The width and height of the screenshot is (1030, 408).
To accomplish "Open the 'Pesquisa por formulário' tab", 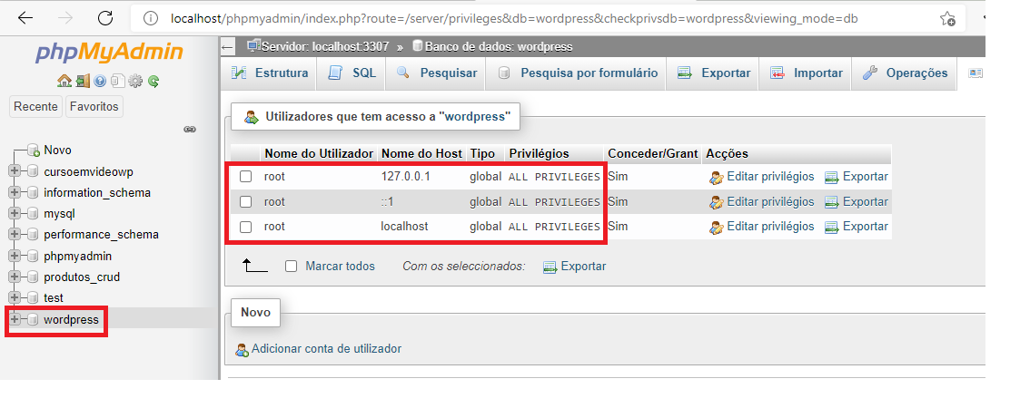I will tap(577, 73).
